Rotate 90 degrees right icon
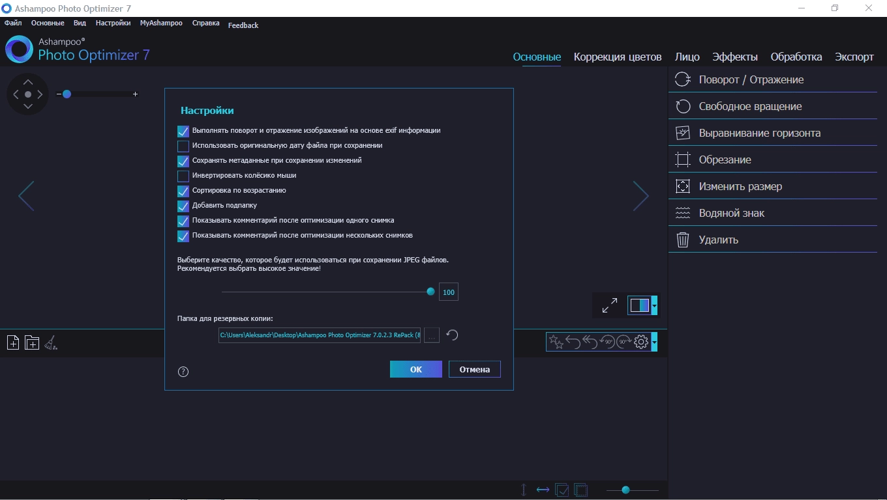The image size is (887, 500). tap(624, 342)
